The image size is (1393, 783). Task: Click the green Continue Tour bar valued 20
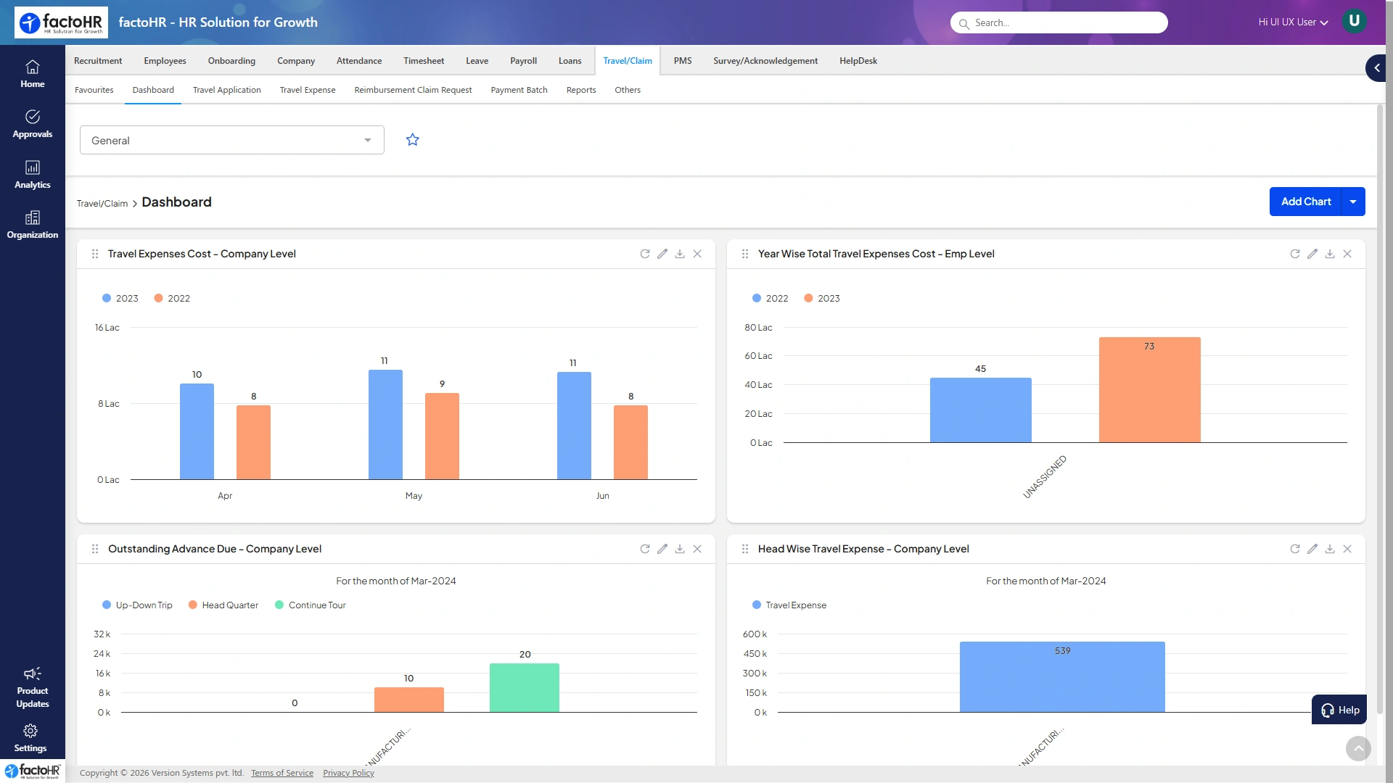coord(525,687)
